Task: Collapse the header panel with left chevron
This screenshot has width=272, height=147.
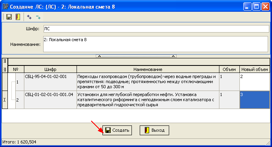Action: click(99, 56)
